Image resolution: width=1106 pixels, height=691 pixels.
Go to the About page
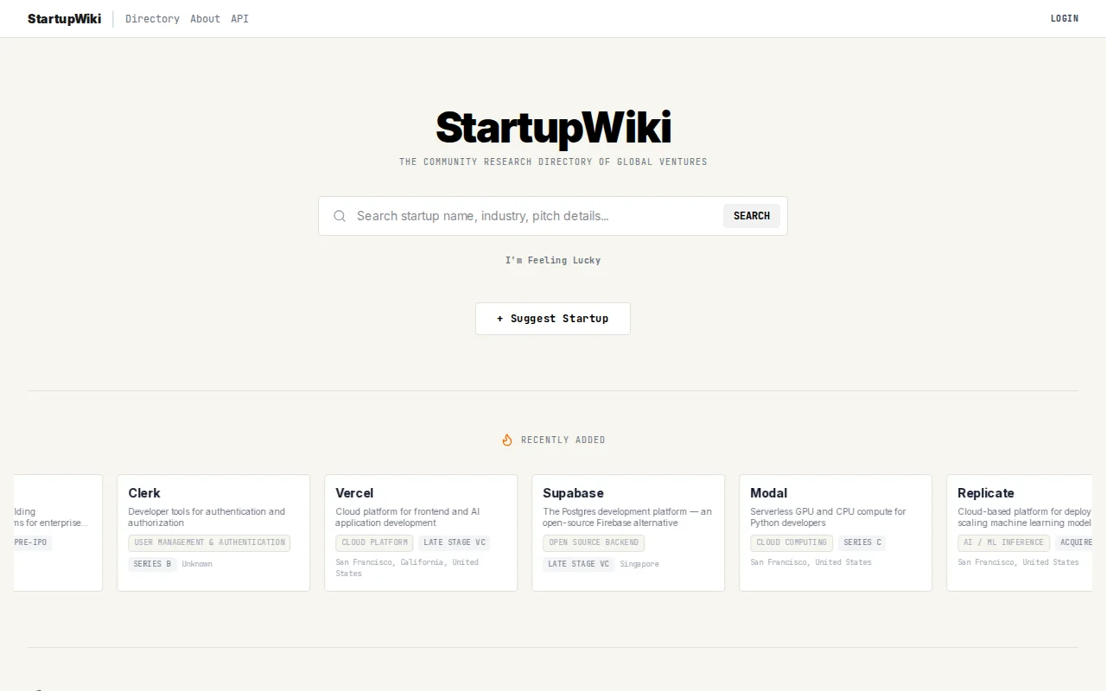(x=205, y=18)
